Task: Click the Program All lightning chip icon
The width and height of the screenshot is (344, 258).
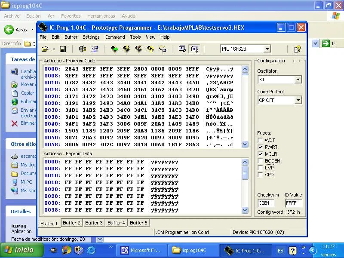Action: coord(126,49)
